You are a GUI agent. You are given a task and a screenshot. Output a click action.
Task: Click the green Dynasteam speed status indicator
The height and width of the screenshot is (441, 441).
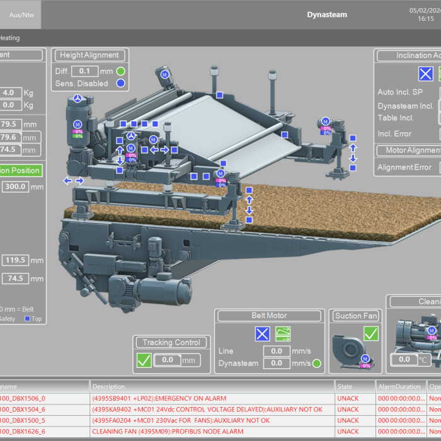point(316,364)
